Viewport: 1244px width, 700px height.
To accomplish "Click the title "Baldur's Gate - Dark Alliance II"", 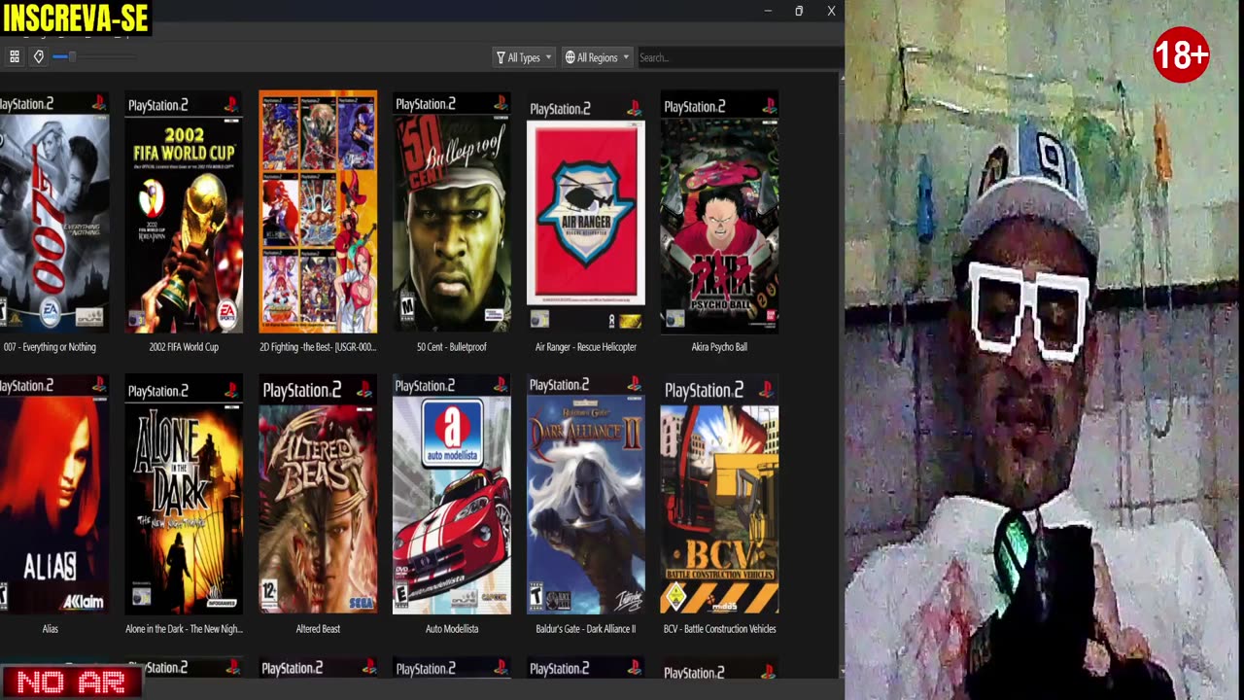I will click(x=586, y=629).
